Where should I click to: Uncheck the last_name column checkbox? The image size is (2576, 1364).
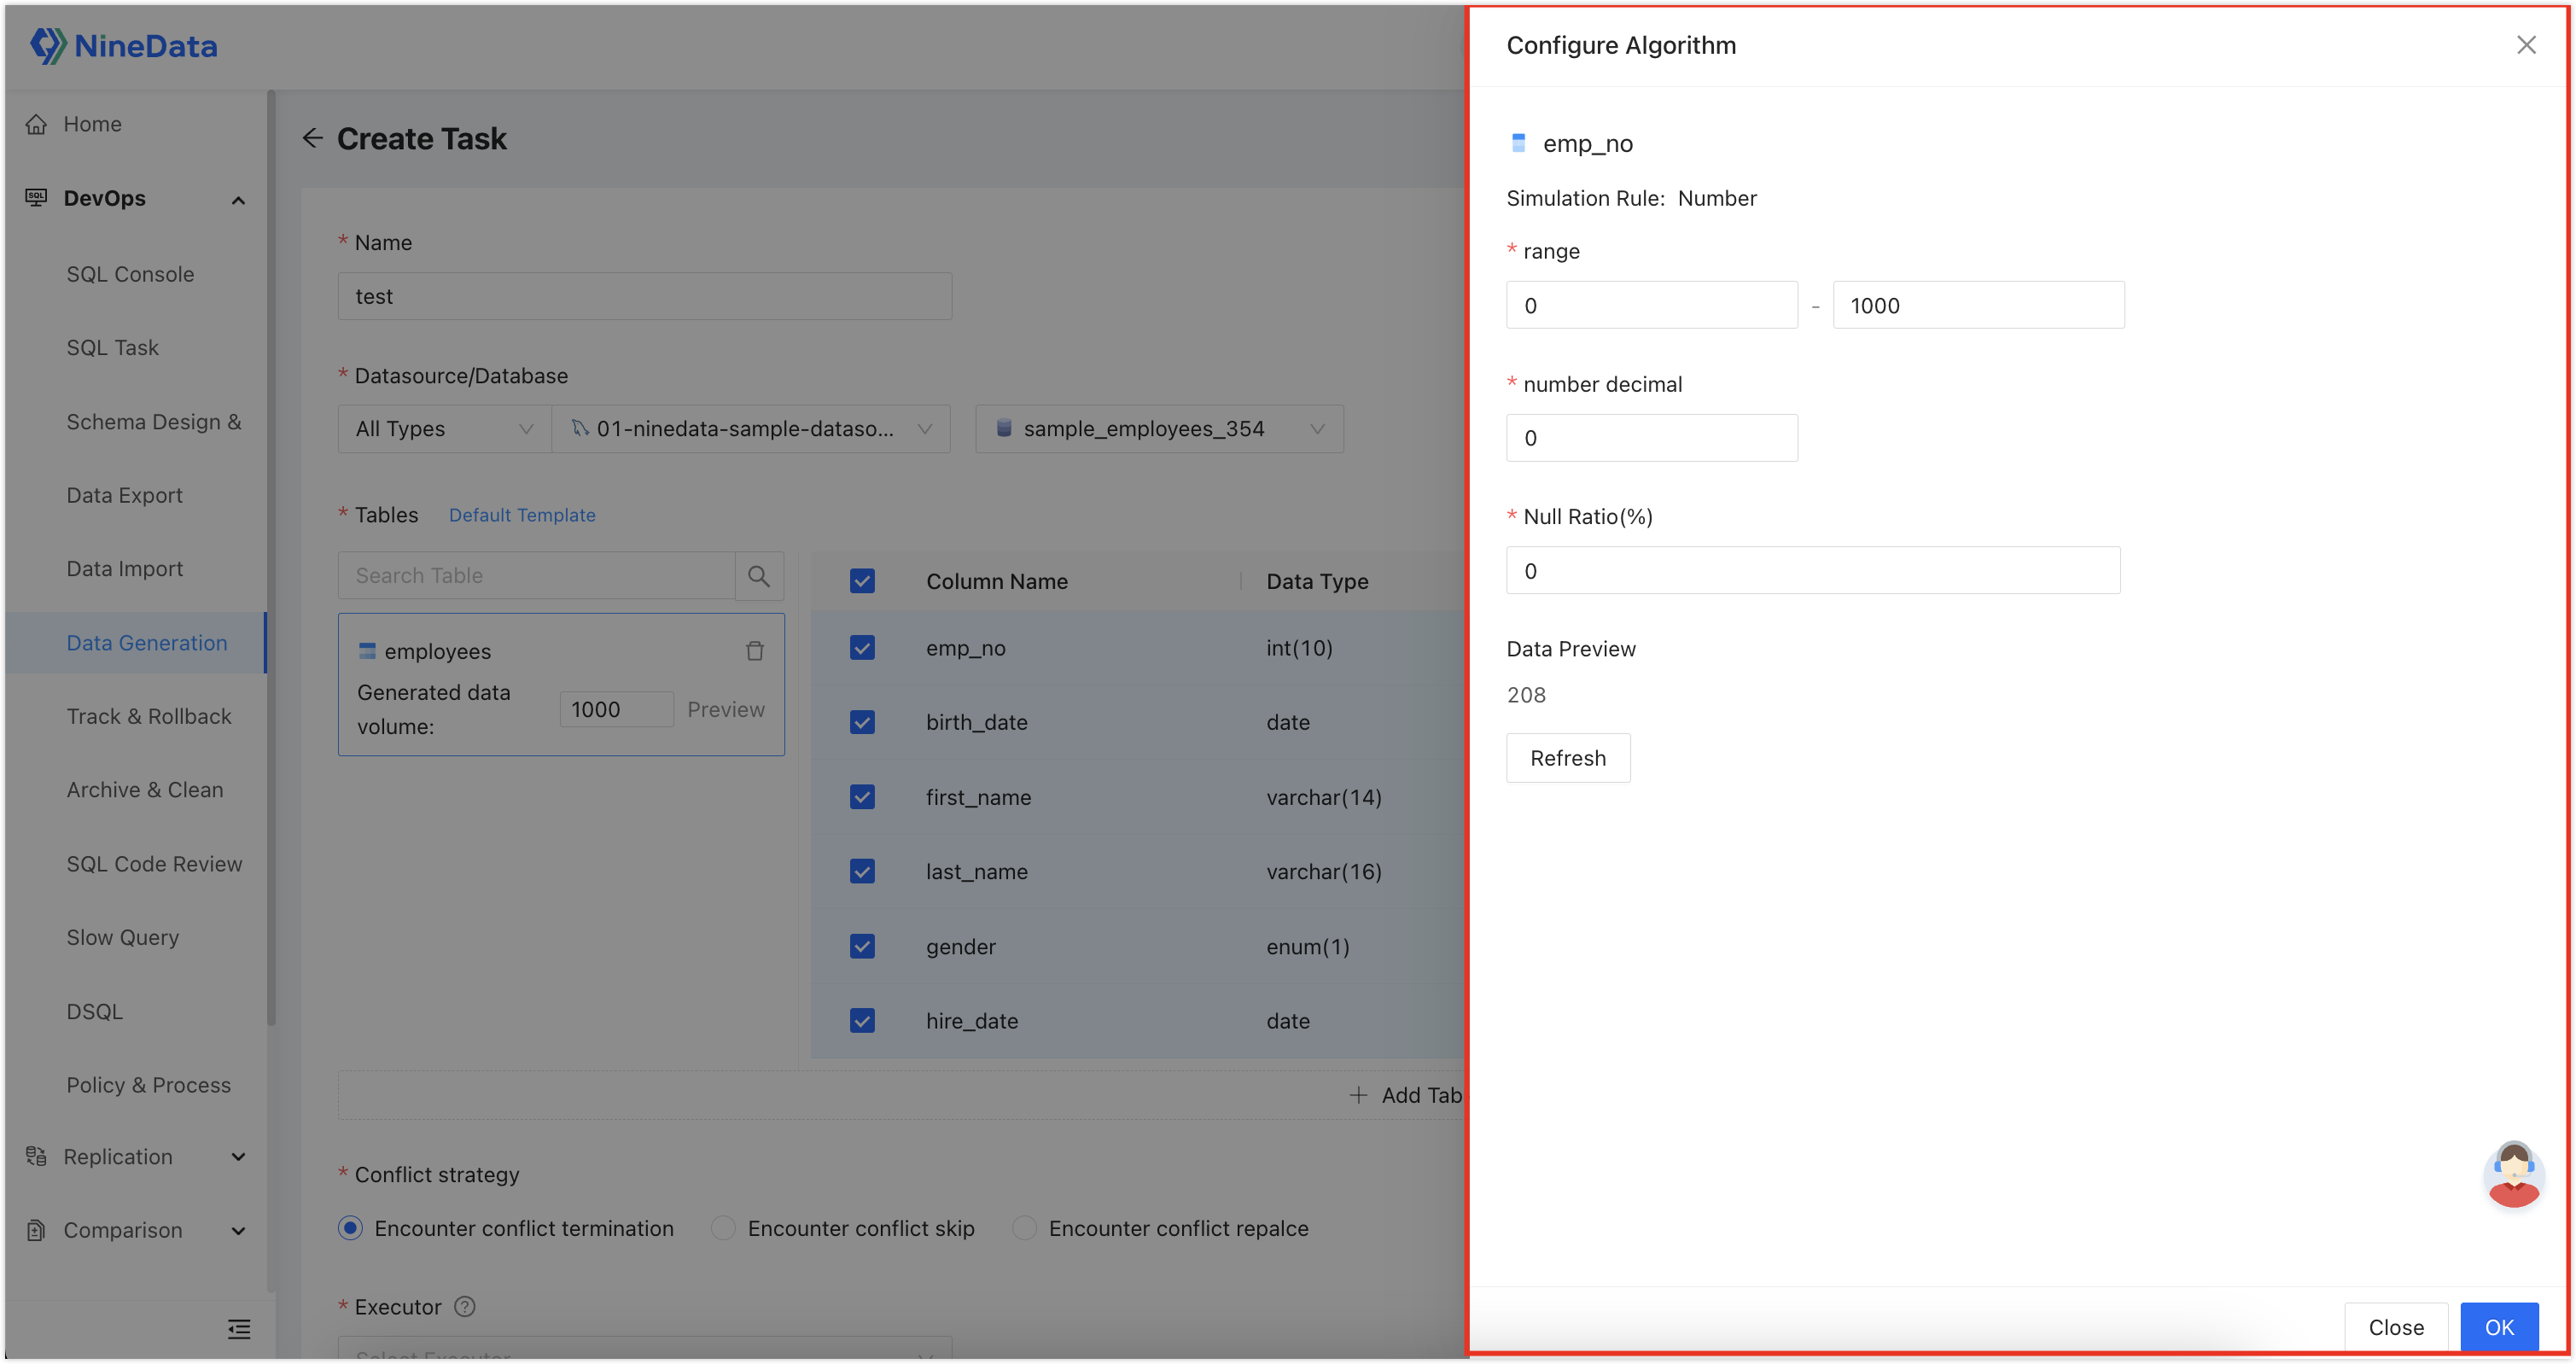(x=862, y=872)
